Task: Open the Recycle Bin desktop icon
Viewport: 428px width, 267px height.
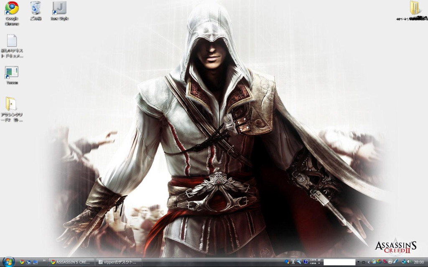Action: pos(36,11)
